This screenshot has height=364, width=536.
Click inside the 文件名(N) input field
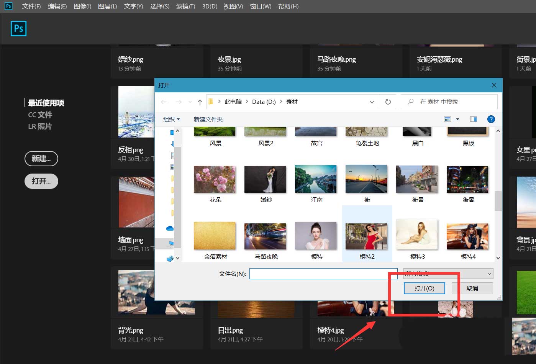(324, 274)
